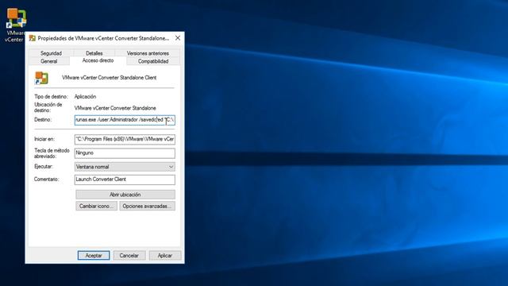Switch to the Detalles tab
The image size is (508, 286).
pos(94,53)
